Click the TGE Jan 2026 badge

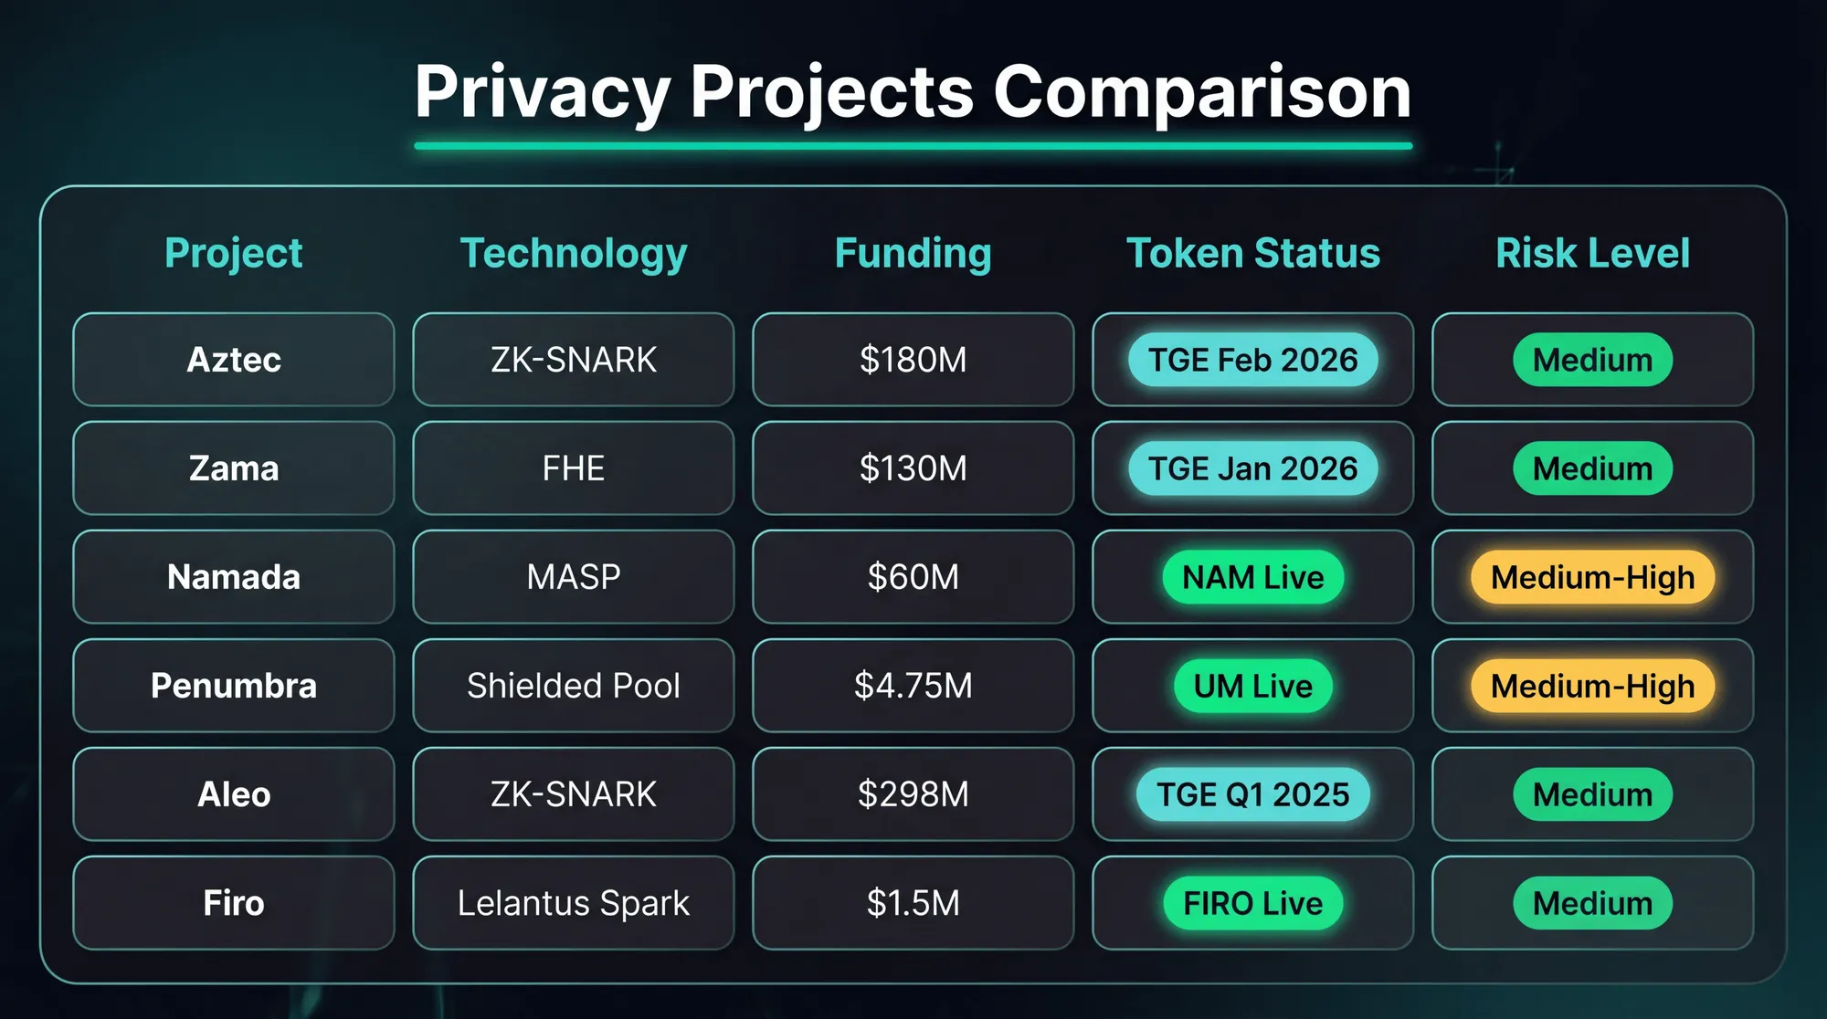coord(1253,468)
